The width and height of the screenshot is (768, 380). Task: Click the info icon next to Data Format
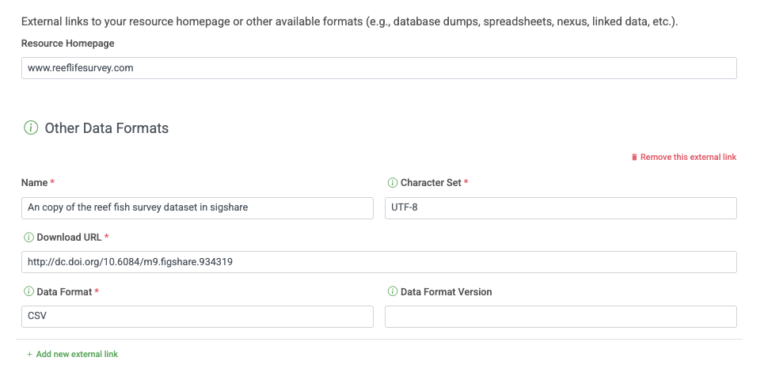point(29,292)
